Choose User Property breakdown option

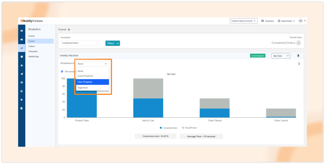pyautogui.click(x=92, y=82)
